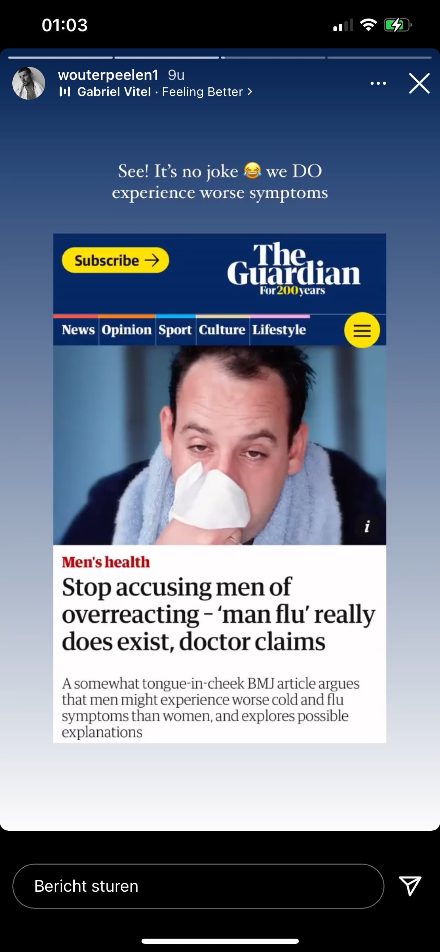Select the Lifestyle tab
The image size is (440, 952).
tap(279, 330)
